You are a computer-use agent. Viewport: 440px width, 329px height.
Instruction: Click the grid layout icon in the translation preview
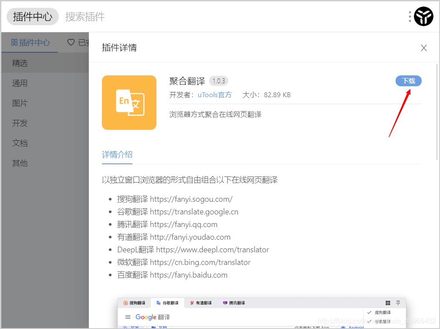pos(388,303)
